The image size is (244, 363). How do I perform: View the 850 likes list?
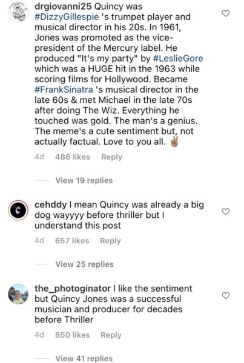pos(73,335)
